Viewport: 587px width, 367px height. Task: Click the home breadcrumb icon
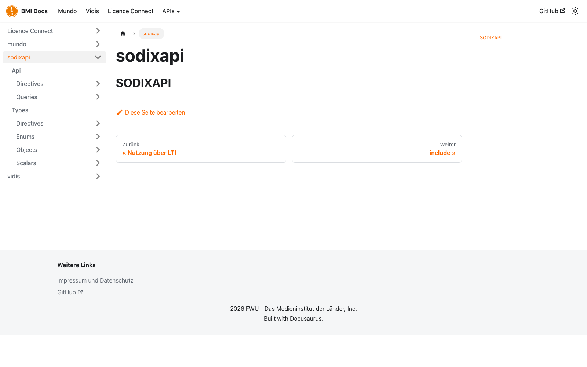pos(123,33)
